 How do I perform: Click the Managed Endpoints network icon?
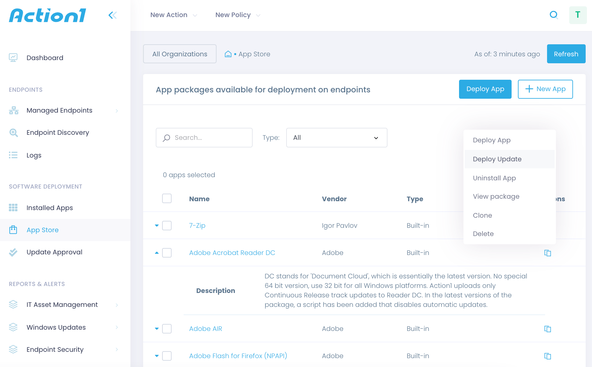[x=14, y=110]
